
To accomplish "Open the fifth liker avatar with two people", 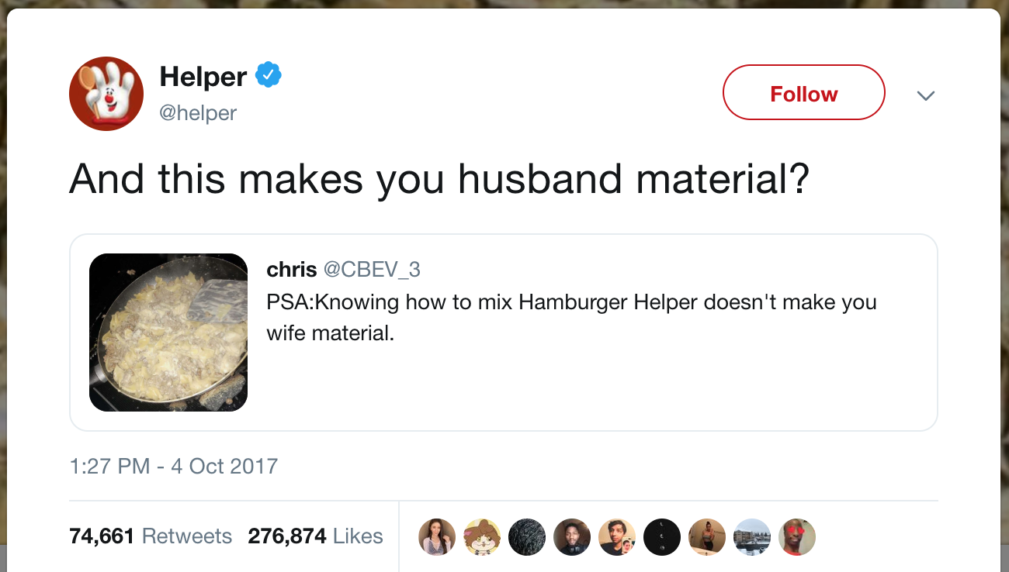I will pyautogui.click(x=617, y=537).
